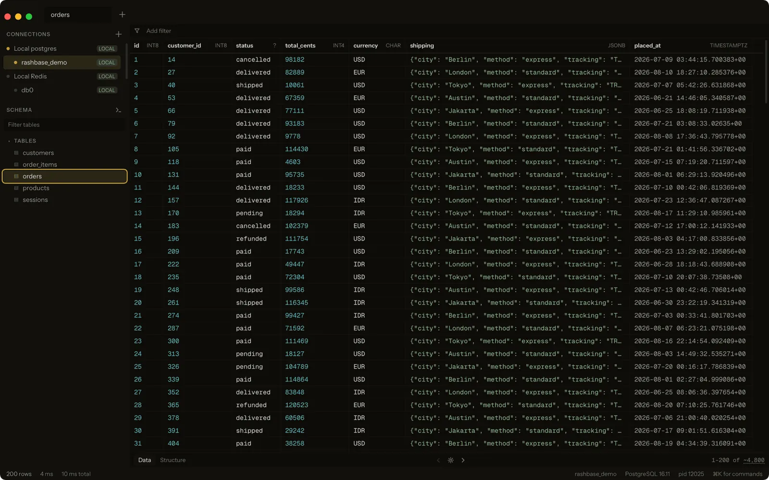Select the db0 Redis database
Viewport: 769px width, 480px height.
[62, 90]
